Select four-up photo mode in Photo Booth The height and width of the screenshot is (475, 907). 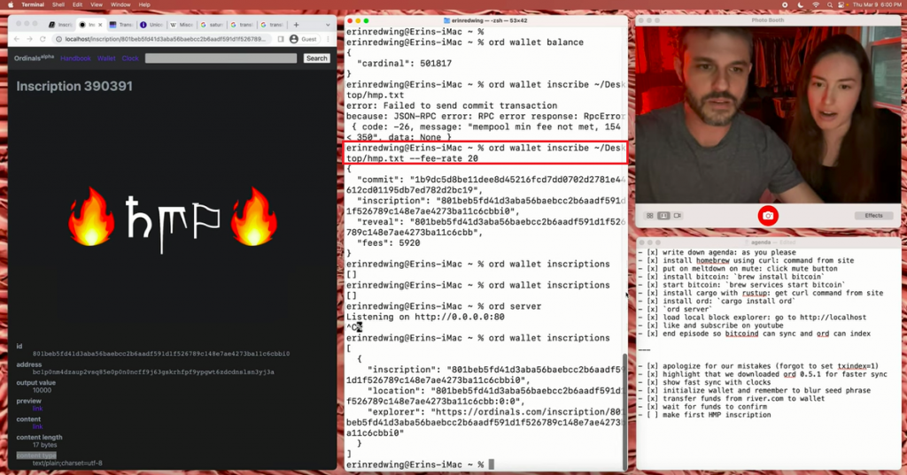649,215
